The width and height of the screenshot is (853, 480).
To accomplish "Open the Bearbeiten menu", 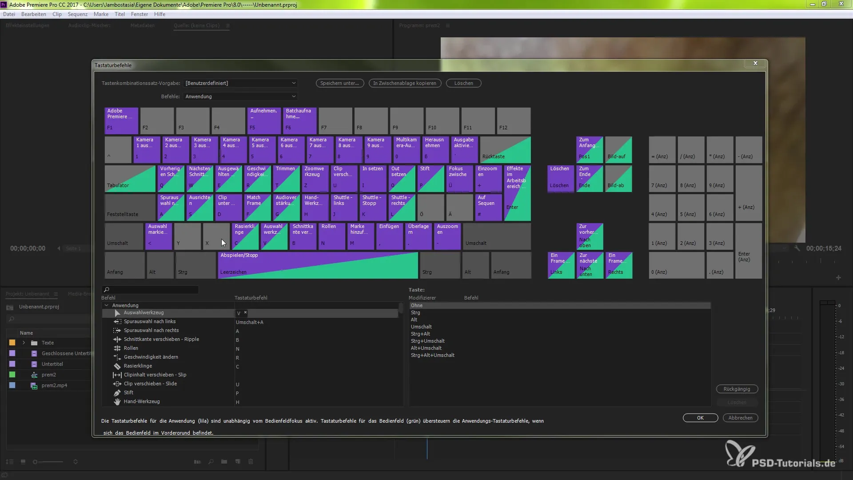I will click(x=34, y=14).
